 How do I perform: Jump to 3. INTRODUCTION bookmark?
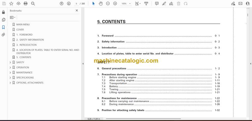tap(26, 45)
